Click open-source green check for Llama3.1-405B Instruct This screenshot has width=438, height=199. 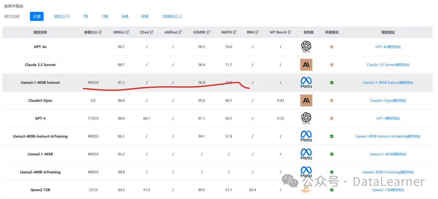332,82
